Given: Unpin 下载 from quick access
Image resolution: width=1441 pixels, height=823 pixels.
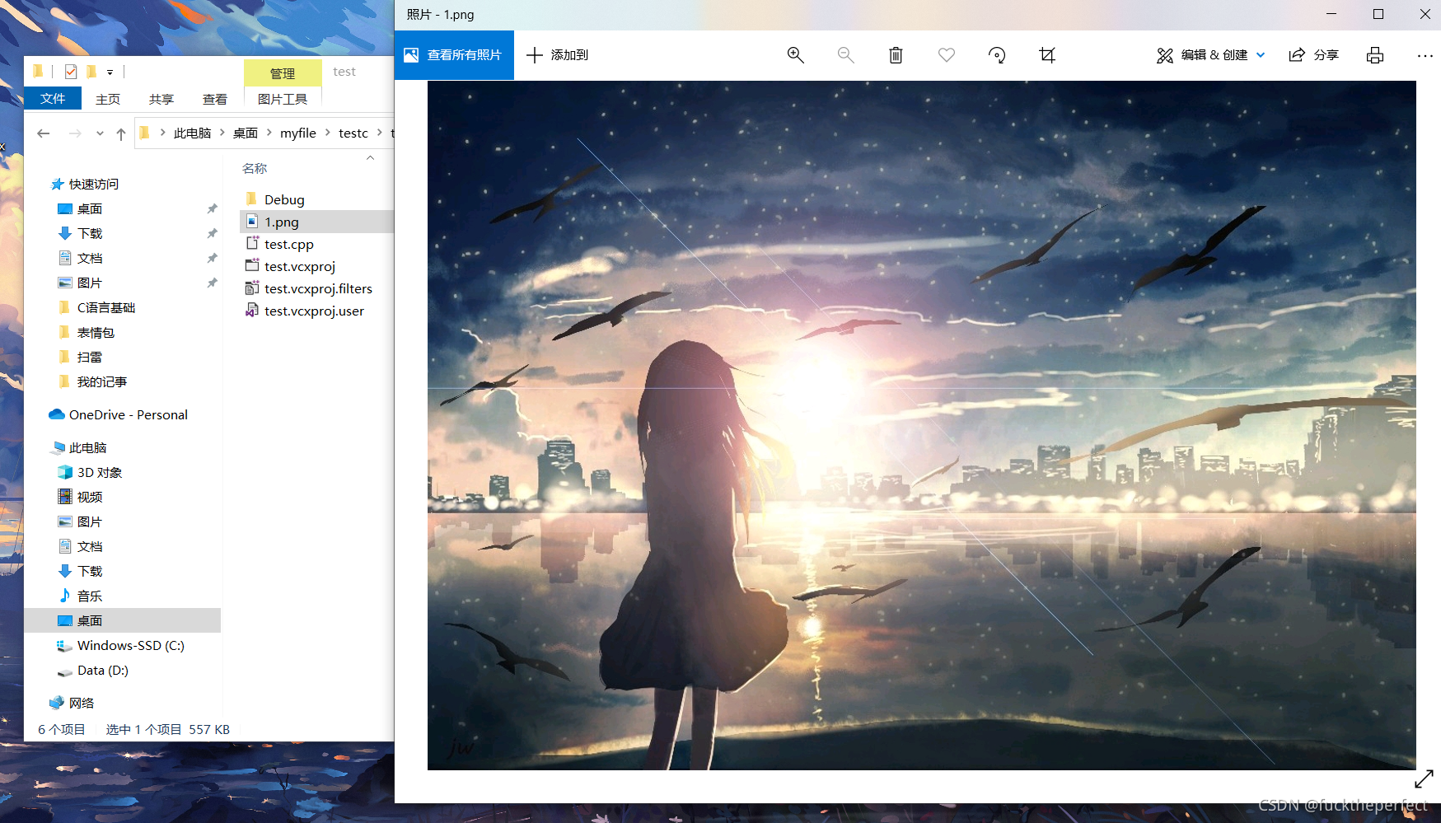Looking at the screenshot, I should tap(212, 233).
